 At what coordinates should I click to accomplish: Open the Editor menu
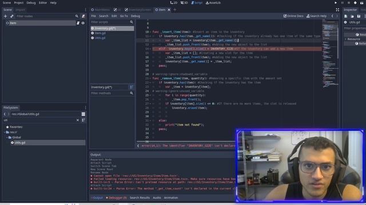pos(43,3)
